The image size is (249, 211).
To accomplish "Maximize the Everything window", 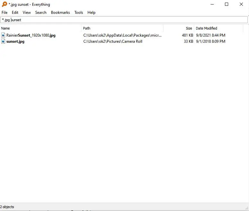I will coord(227,4).
